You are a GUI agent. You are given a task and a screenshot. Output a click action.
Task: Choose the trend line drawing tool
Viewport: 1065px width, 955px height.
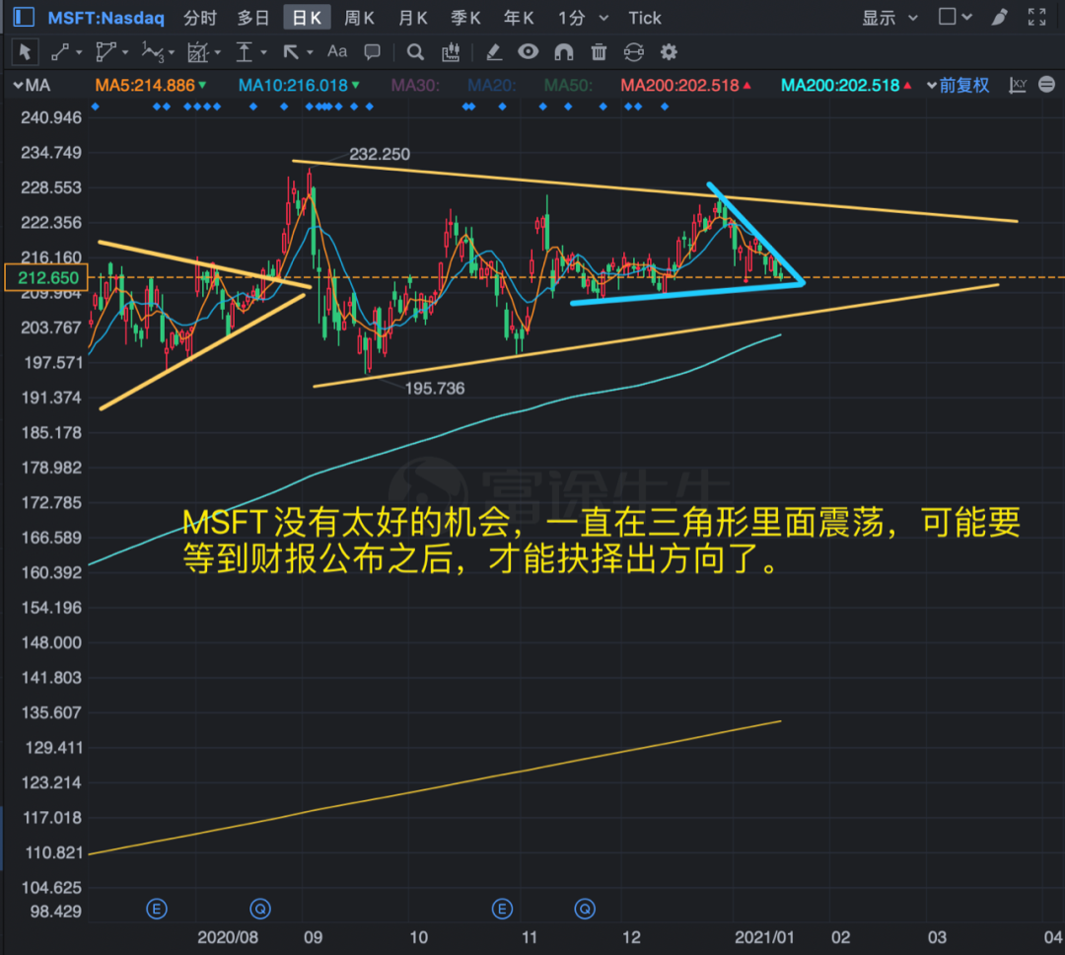60,52
